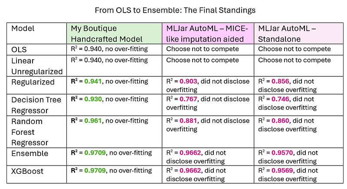
Task: Select the boutique Regularized R² = 0.941 cell
Action: (110, 81)
